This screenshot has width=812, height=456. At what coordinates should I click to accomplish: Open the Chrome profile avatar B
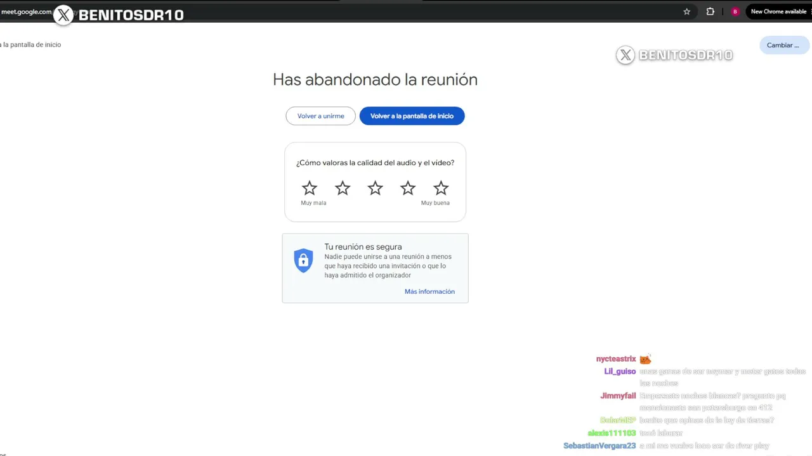tap(735, 11)
